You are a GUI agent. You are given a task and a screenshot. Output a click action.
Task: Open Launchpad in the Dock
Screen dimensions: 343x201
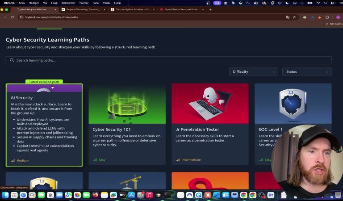pyautogui.click(x=14, y=195)
